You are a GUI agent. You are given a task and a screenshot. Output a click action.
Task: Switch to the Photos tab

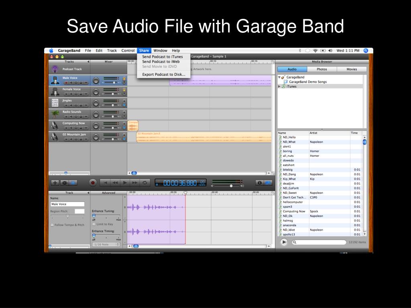pyautogui.click(x=322, y=69)
